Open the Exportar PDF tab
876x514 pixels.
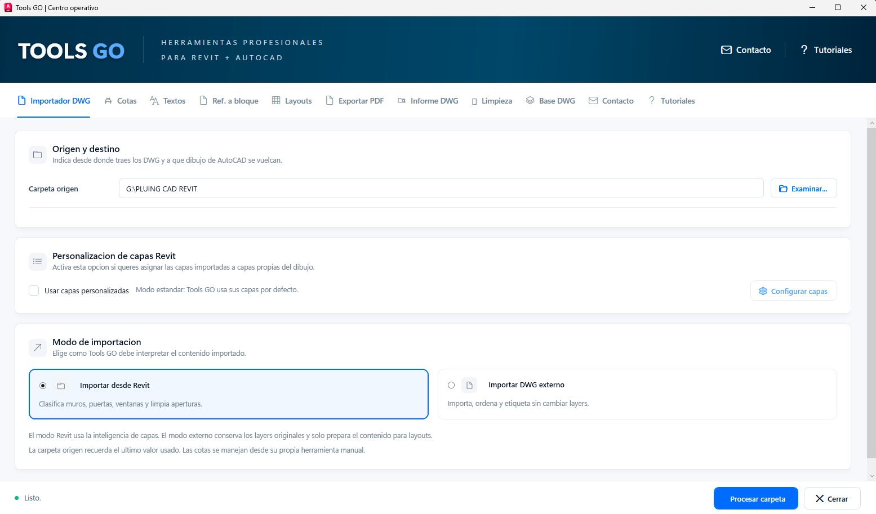click(x=355, y=101)
